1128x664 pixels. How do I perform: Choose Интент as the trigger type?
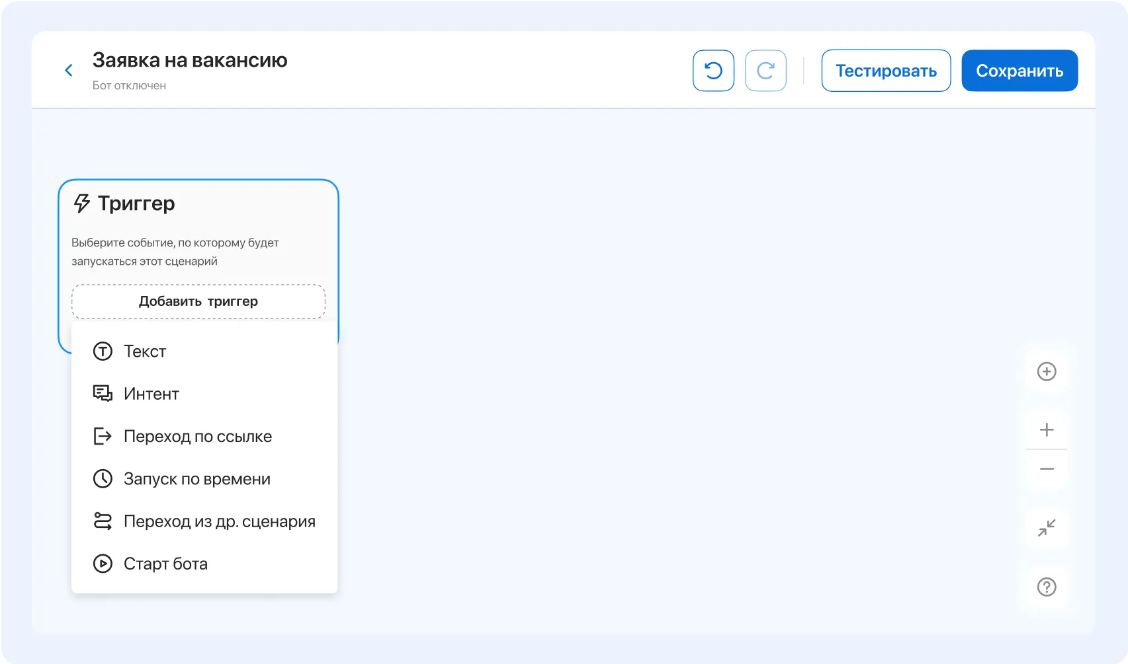point(150,393)
